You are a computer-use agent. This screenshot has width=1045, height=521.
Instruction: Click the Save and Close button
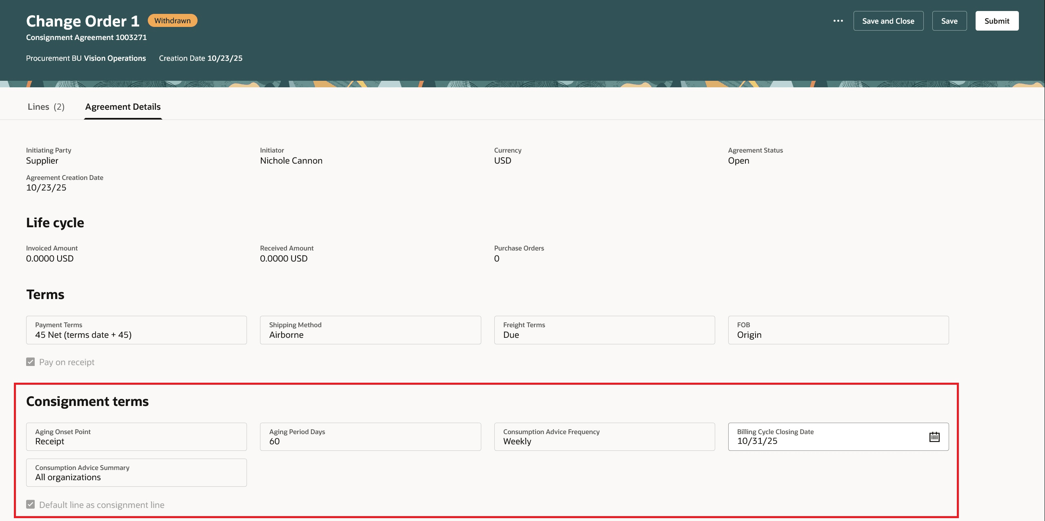coord(888,20)
